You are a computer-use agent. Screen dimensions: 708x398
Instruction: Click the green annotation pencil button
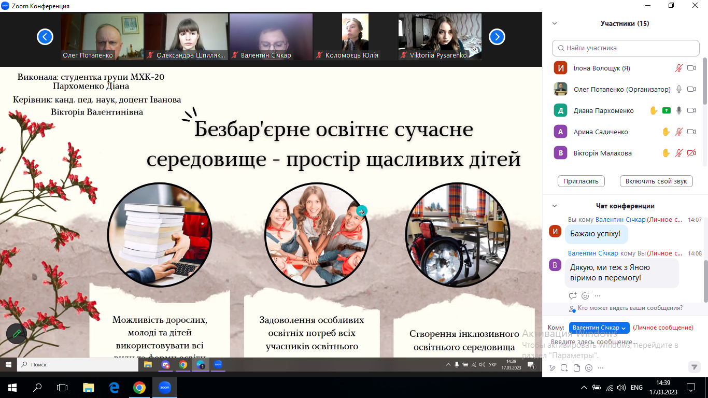click(x=17, y=333)
